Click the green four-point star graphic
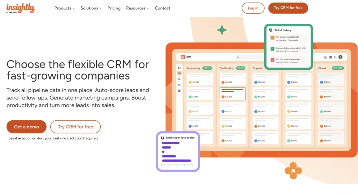The image size is (358, 194). [222, 30]
